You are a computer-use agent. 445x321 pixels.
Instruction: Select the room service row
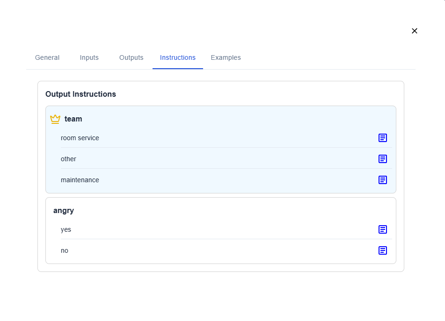[x=226, y=138]
